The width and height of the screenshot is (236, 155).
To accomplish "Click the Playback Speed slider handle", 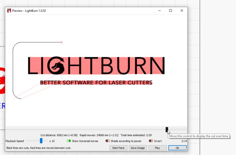I will (41, 141).
